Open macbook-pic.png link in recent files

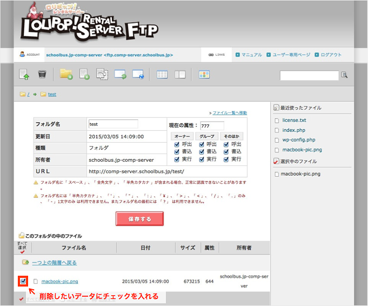(x=302, y=150)
